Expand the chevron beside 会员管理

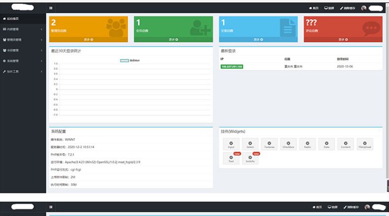41,50
